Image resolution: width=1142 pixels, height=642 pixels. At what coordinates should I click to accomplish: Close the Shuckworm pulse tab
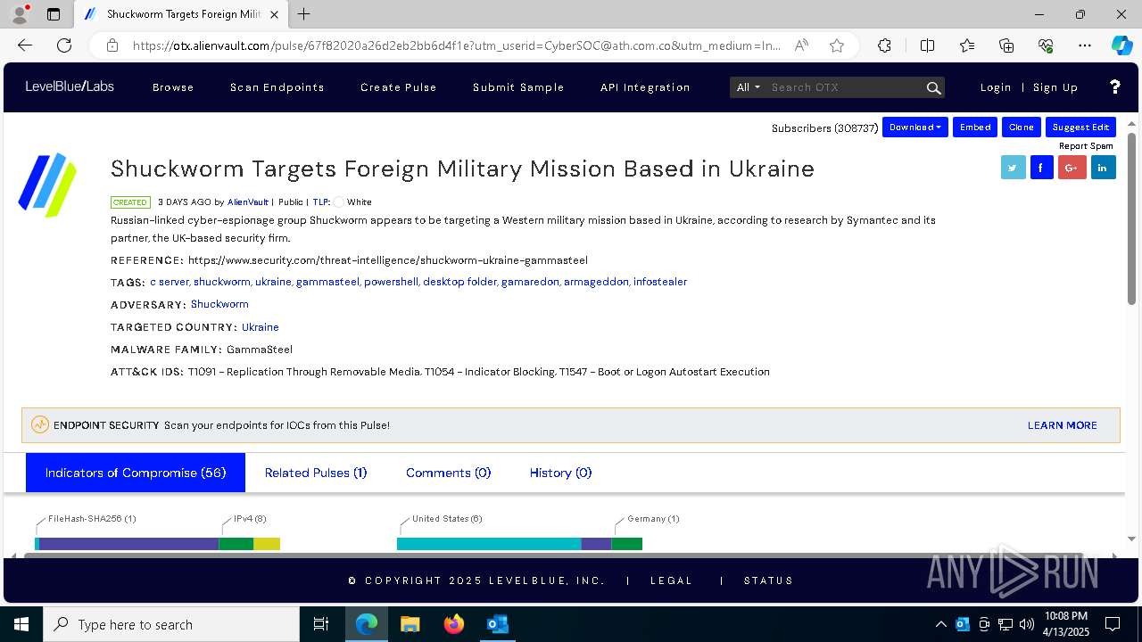pyautogui.click(x=275, y=14)
